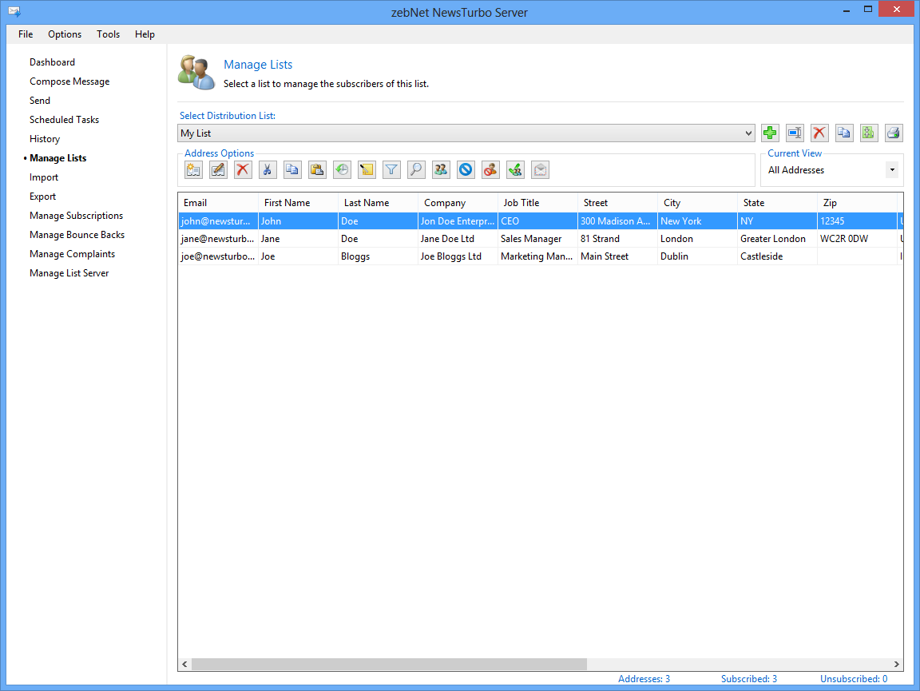Open the Tools menu
The height and width of the screenshot is (691, 920).
pyautogui.click(x=108, y=34)
